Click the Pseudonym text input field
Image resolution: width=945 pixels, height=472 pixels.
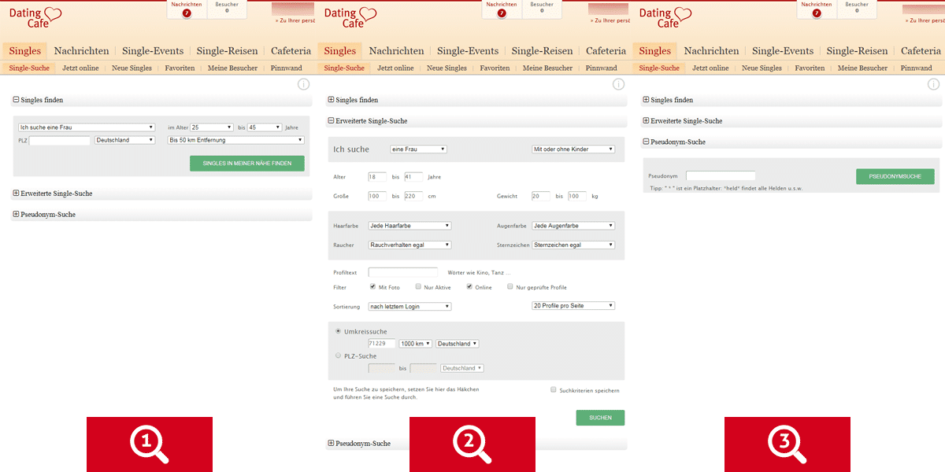coord(720,176)
